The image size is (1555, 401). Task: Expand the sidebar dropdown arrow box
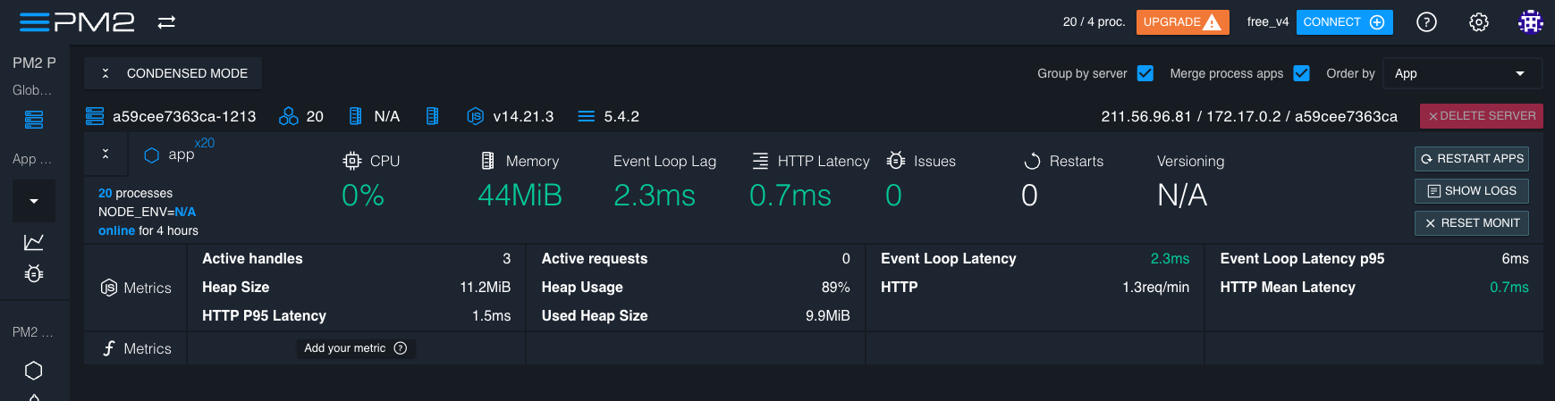34,201
